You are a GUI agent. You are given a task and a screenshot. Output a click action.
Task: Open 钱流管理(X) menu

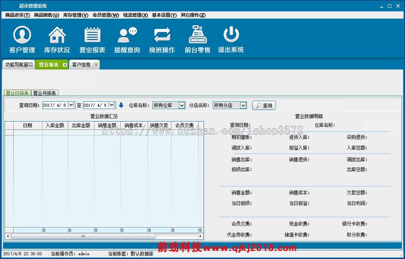point(135,15)
